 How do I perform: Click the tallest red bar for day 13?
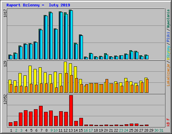pyautogui.click(x=71, y=111)
